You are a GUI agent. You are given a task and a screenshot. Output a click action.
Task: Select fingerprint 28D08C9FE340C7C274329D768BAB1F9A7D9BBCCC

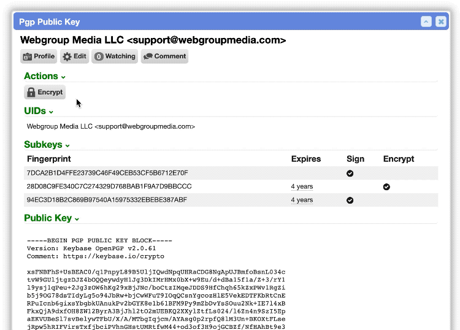coord(109,186)
